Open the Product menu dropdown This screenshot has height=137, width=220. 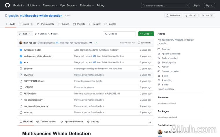tap(19, 5)
